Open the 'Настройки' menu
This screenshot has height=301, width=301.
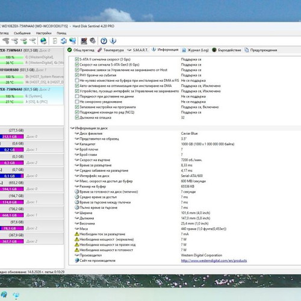[43, 33]
